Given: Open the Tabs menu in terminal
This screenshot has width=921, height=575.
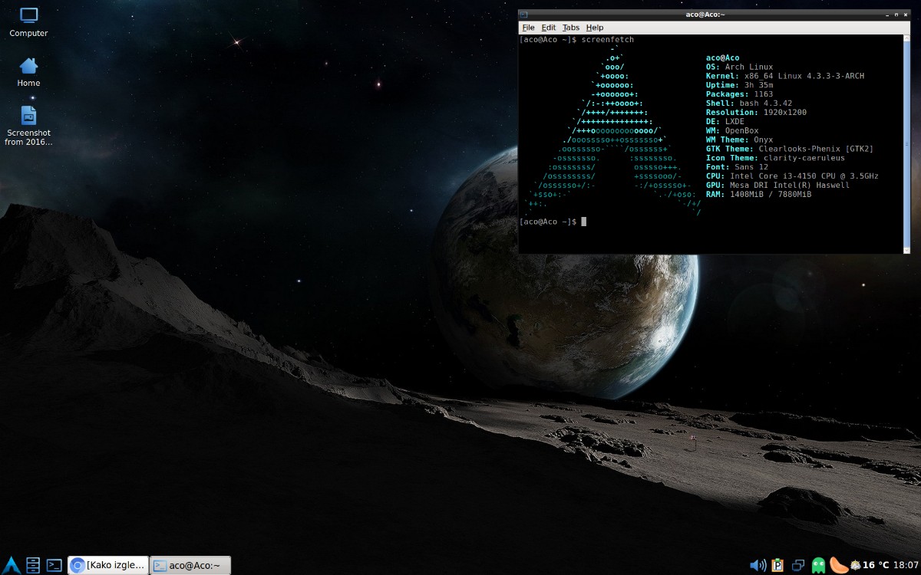Looking at the screenshot, I should coord(570,28).
